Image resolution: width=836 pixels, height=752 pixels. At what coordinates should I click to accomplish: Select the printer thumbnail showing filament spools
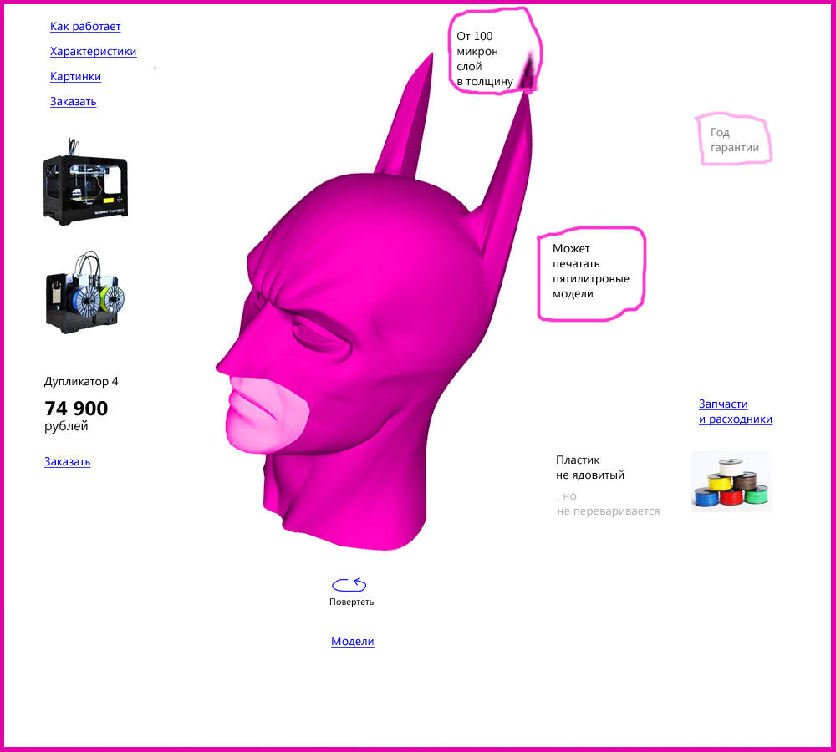(x=85, y=292)
